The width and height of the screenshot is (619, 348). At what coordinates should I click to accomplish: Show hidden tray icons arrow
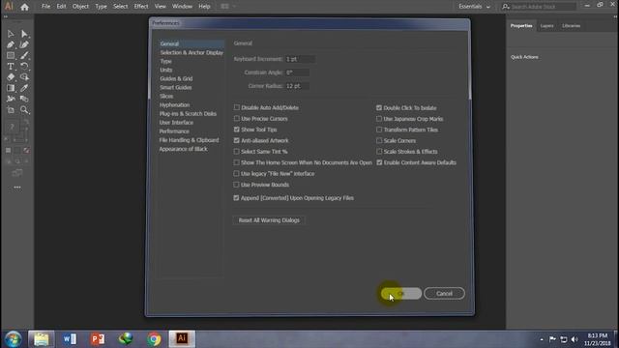click(542, 339)
